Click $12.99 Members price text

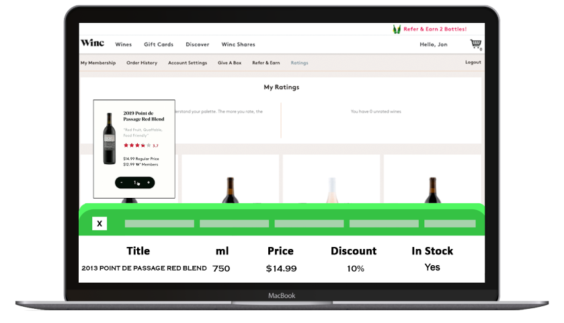click(x=140, y=165)
